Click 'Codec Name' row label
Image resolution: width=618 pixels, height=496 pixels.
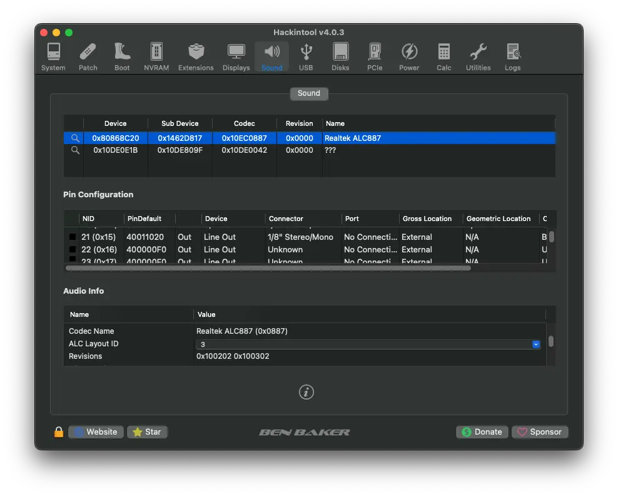pos(91,331)
